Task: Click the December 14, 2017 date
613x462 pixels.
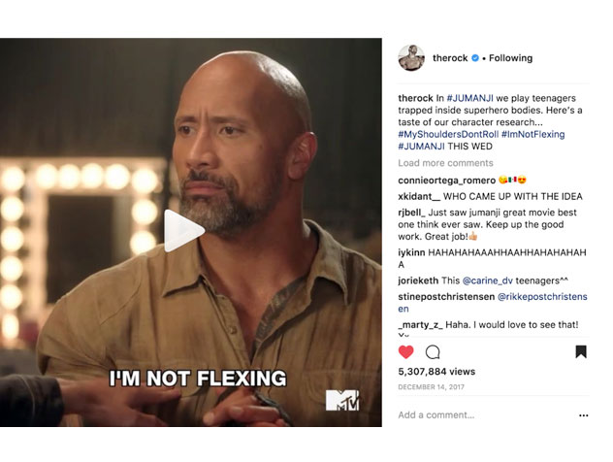Action: pos(432,386)
